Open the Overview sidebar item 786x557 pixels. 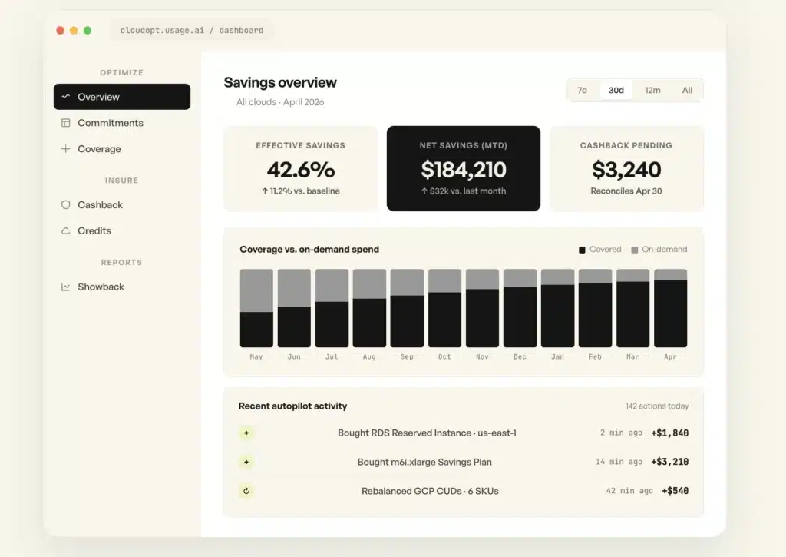pyautogui.click(x=122, y=97)
